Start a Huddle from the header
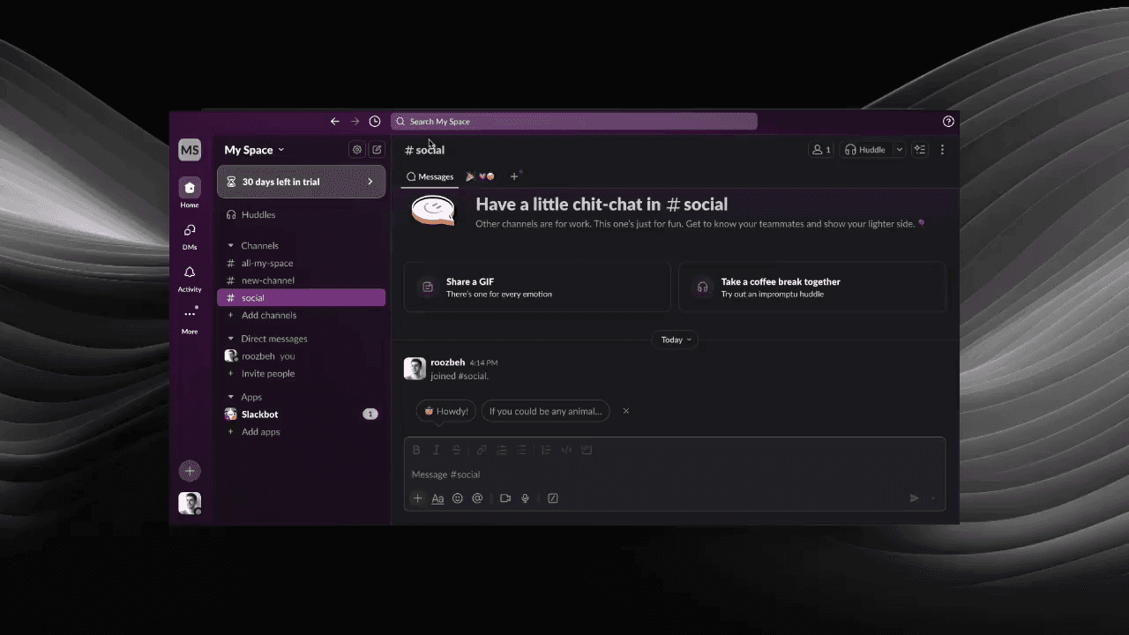 click(x=865, y=150)
